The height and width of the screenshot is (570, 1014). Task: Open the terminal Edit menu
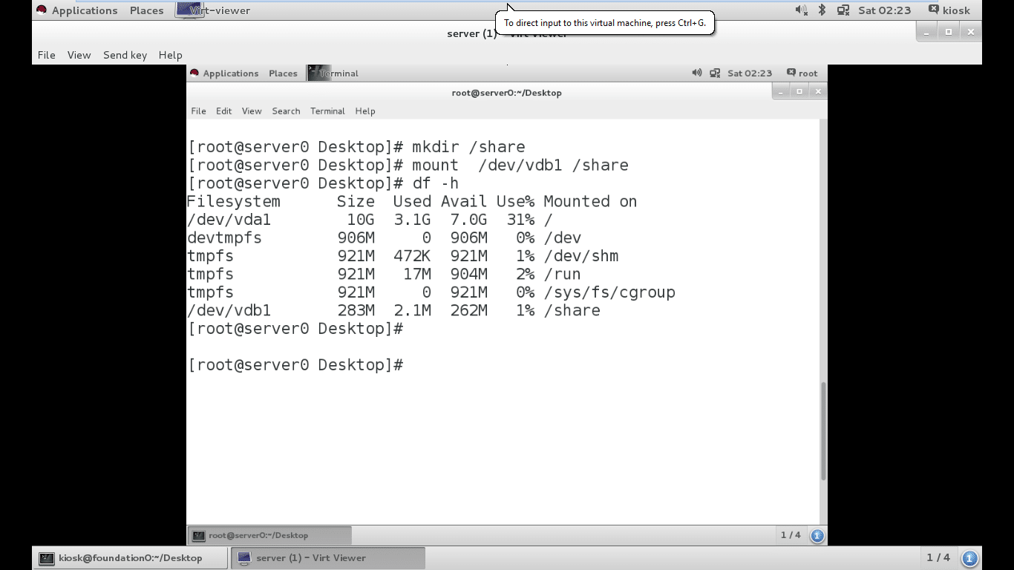tap(223, 111)
